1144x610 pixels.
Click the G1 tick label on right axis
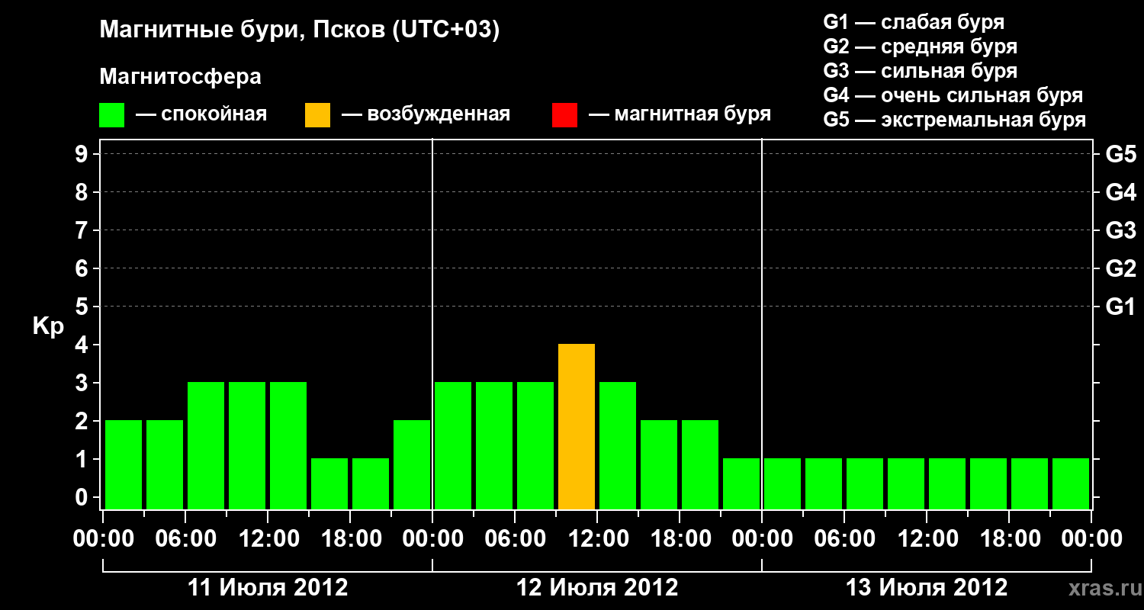(x=1120, y=307)
